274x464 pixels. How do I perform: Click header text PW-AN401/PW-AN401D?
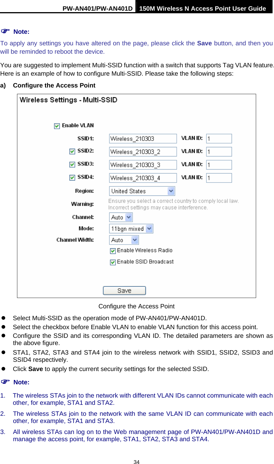98,8
